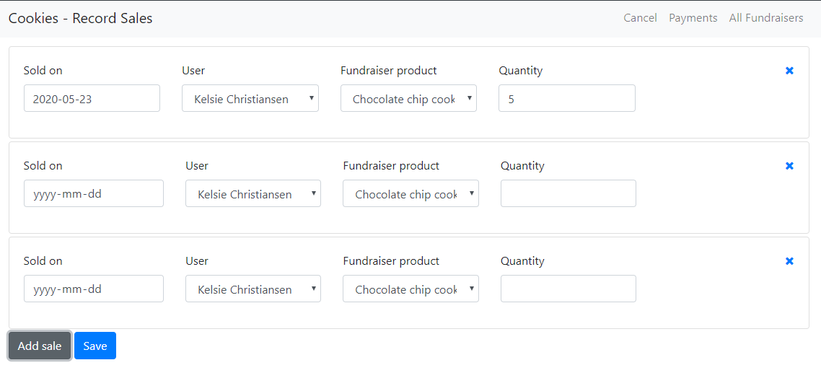Click the Add sale button
Viewport: 821px width, 373px height.
(x=40, y=346)
